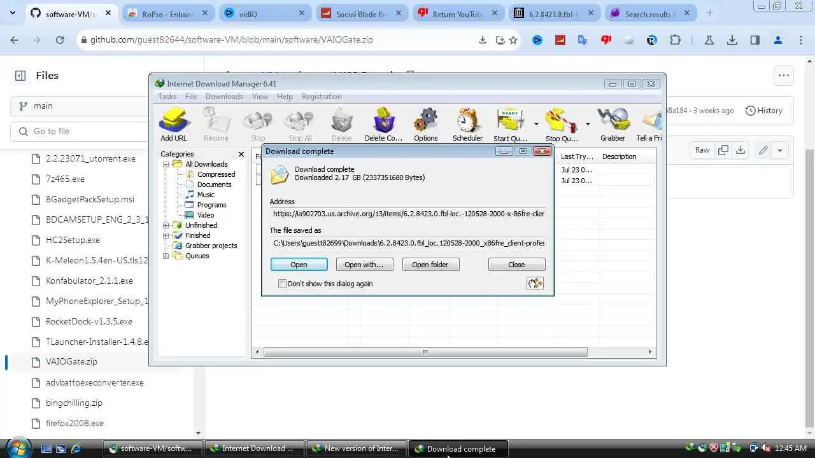Click GitHub Copy raw file icon
The width and height of the screenshot is (815, 458).
[723, 150]
